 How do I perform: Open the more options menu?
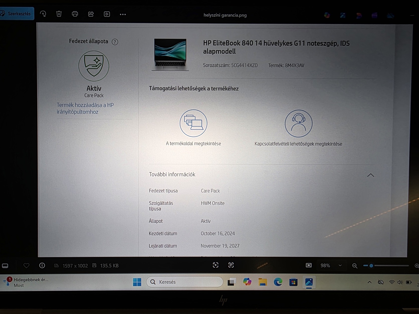123,15
